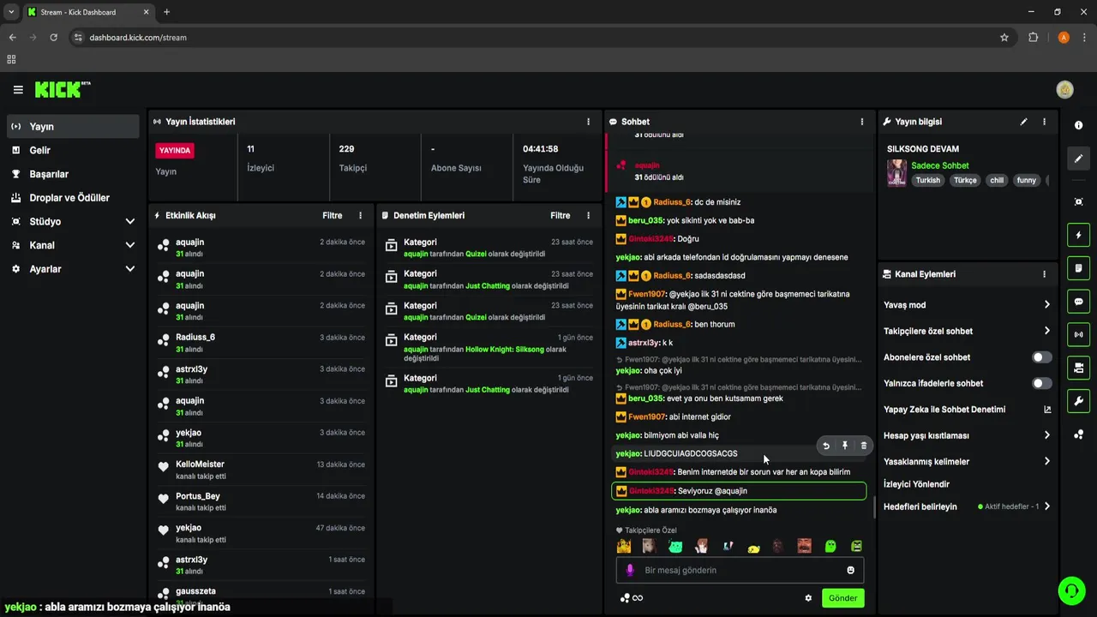Open the user avatar menu at top right
The image size is (1097, 617).
[1065, 90]
